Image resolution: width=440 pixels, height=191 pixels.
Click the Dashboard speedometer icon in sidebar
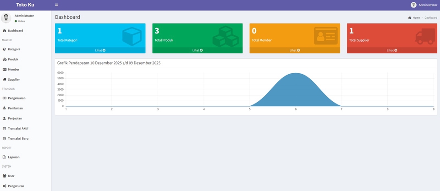pos(5,31)
